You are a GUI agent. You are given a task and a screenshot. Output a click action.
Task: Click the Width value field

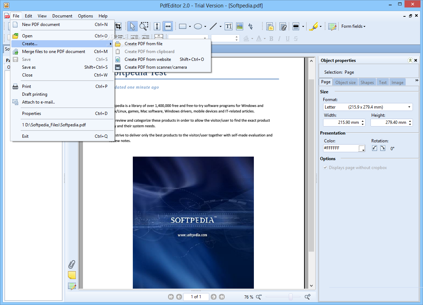click(x=342, y=122)
